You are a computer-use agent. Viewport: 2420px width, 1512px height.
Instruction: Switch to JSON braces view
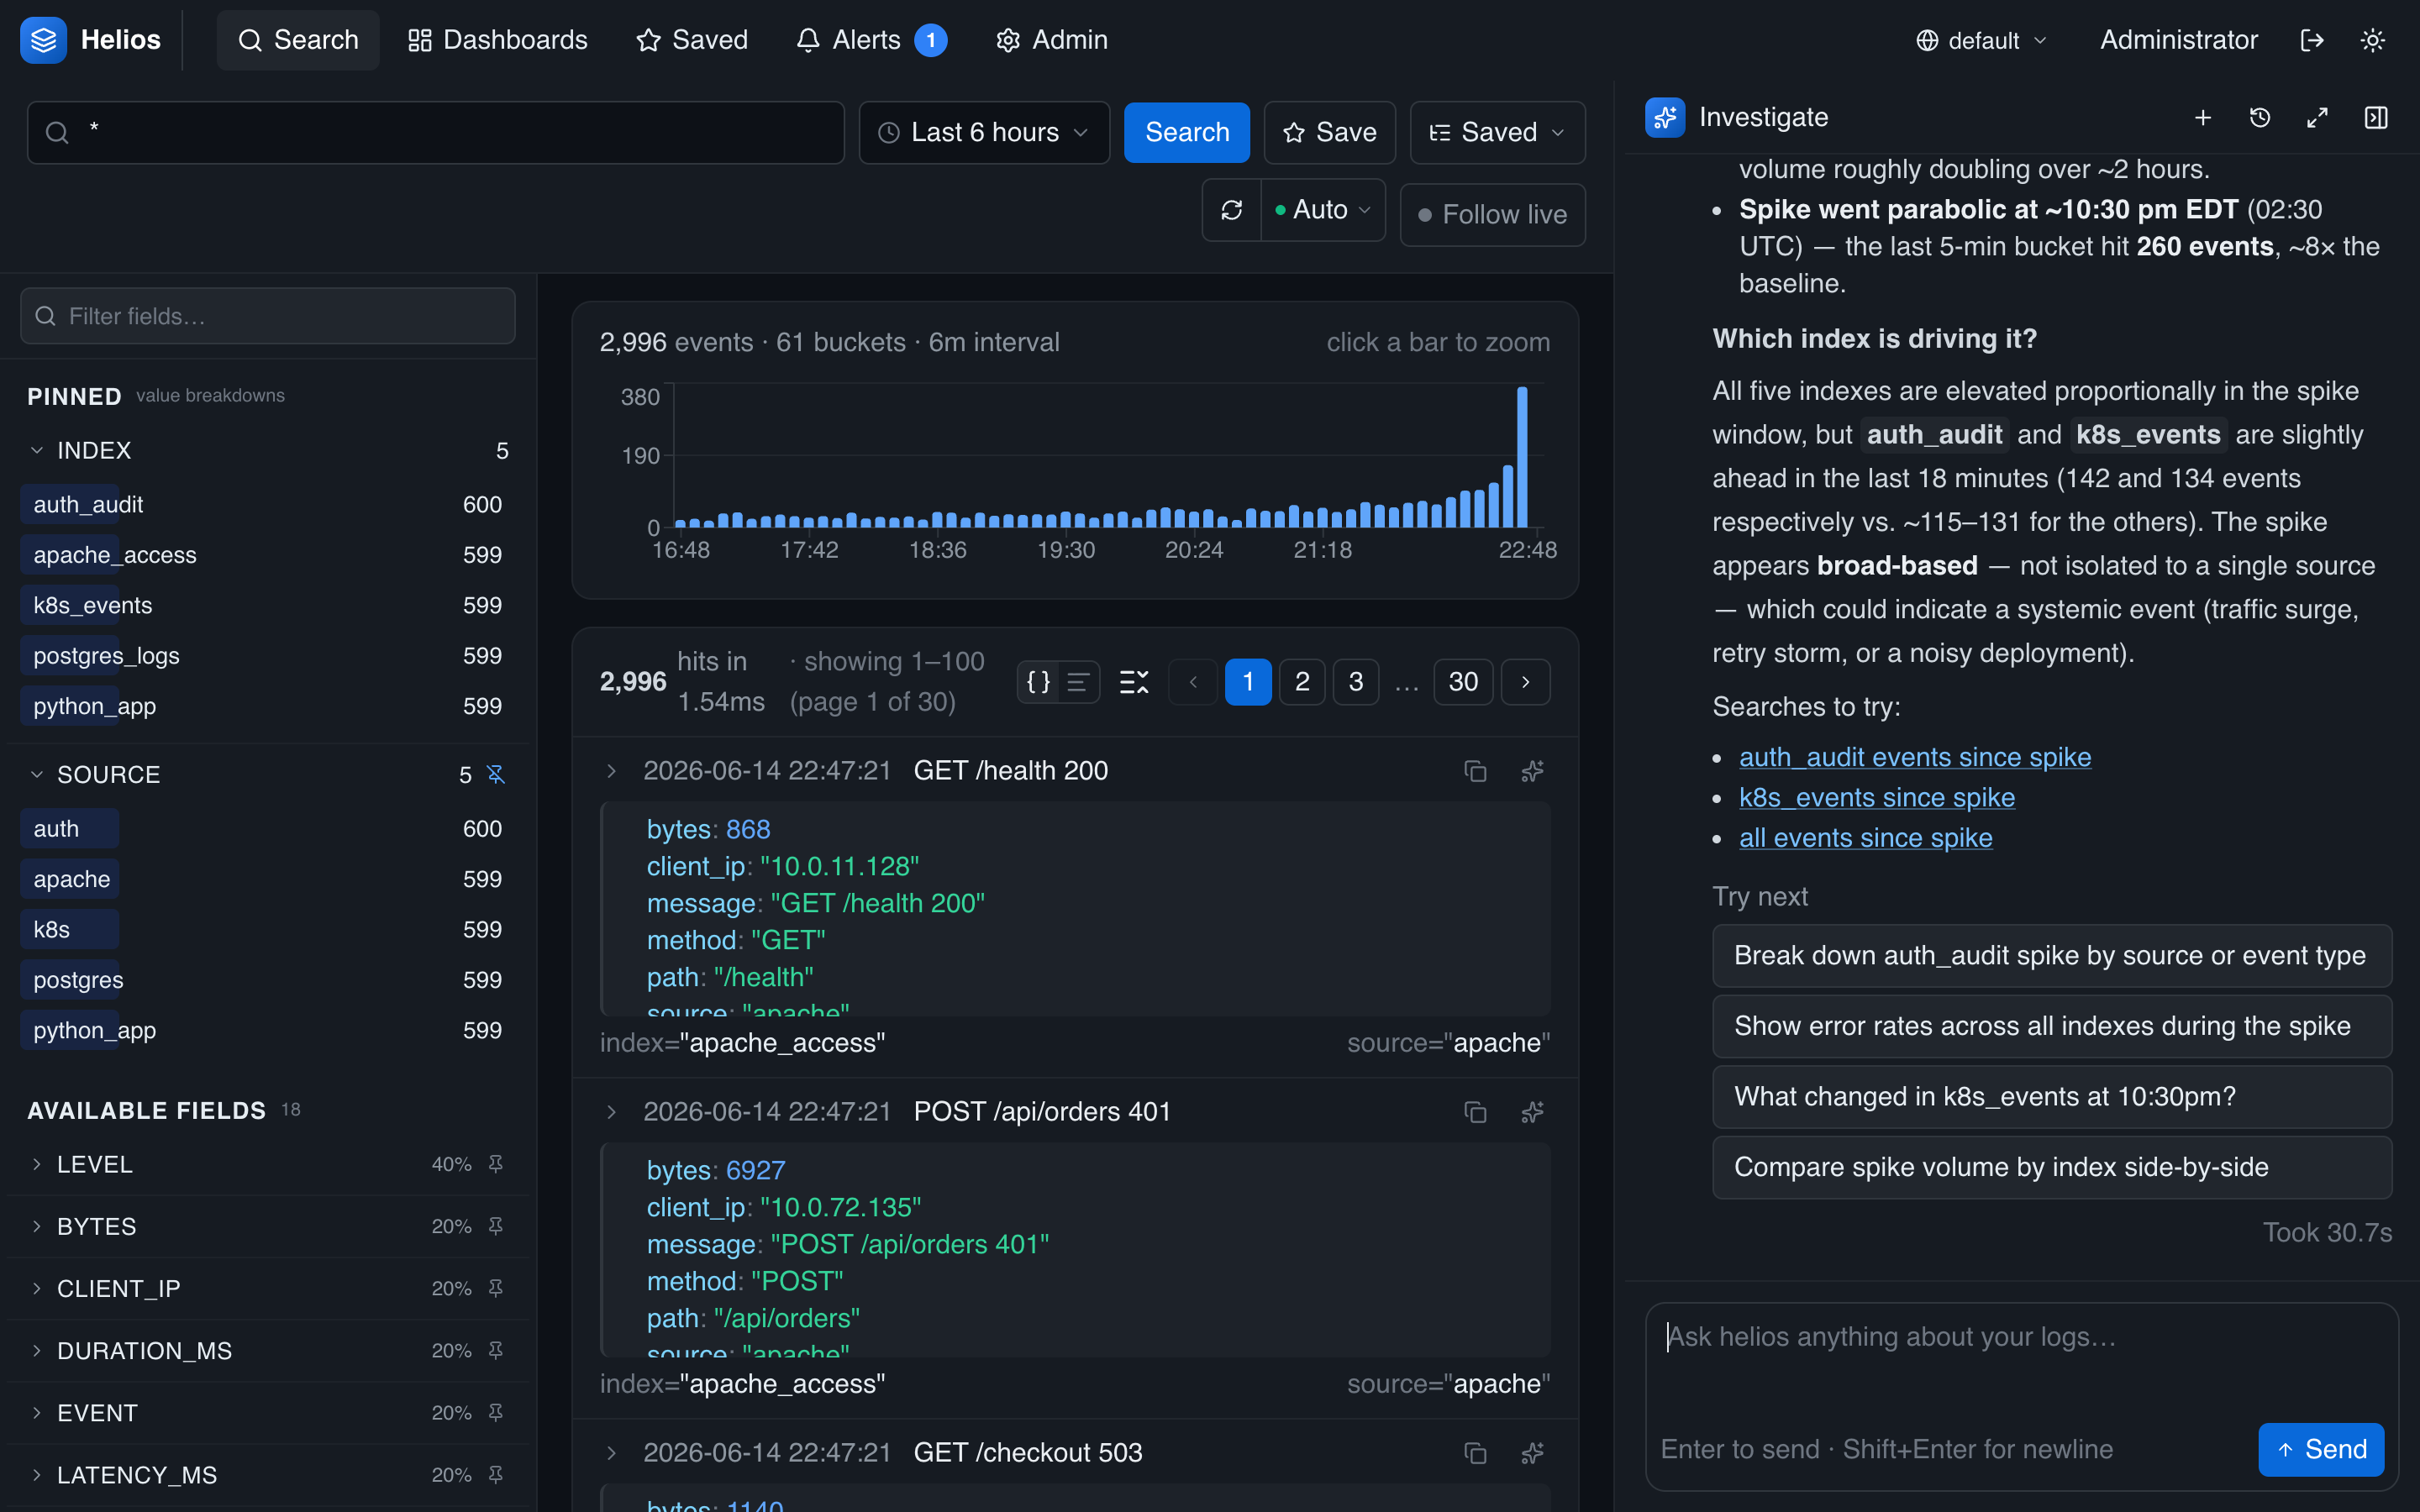(x=1039, y=682)
